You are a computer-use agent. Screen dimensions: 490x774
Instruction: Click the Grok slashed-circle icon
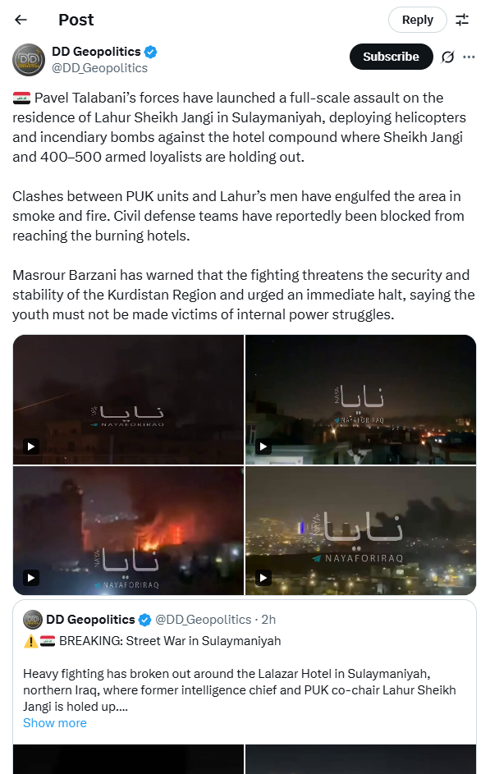[447, 57]
